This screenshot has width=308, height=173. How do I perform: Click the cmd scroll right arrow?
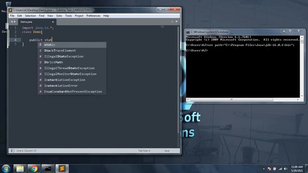pyautogui.click(x=298, y=99)
